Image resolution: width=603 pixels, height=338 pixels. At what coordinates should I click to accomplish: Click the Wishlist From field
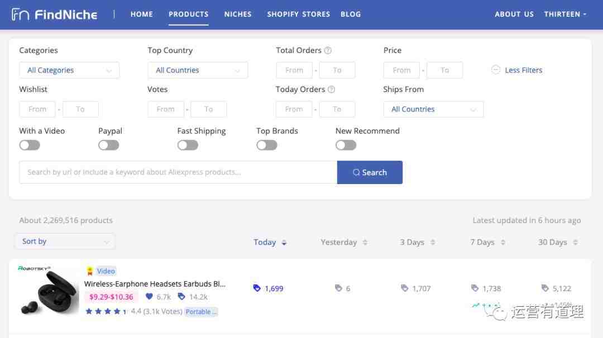(x=37, y=109)
